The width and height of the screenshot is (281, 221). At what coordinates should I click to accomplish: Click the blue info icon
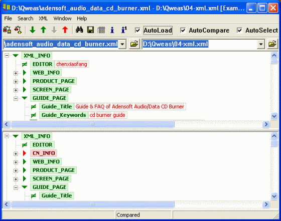point(112,30)
